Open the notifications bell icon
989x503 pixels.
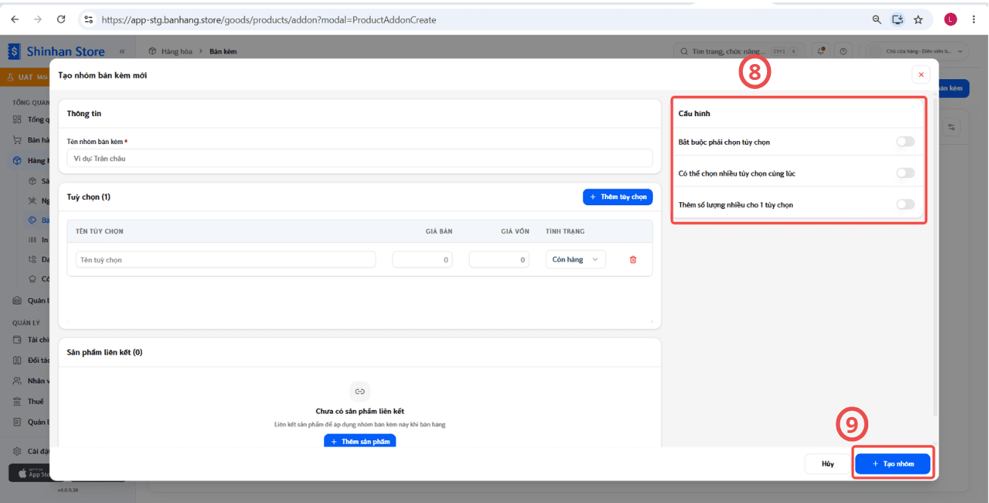coord(821,51)
